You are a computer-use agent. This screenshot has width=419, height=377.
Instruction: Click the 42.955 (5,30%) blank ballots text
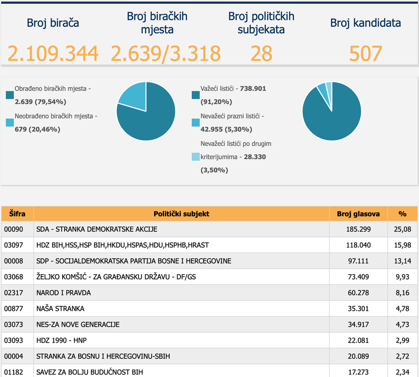[226, 129]
